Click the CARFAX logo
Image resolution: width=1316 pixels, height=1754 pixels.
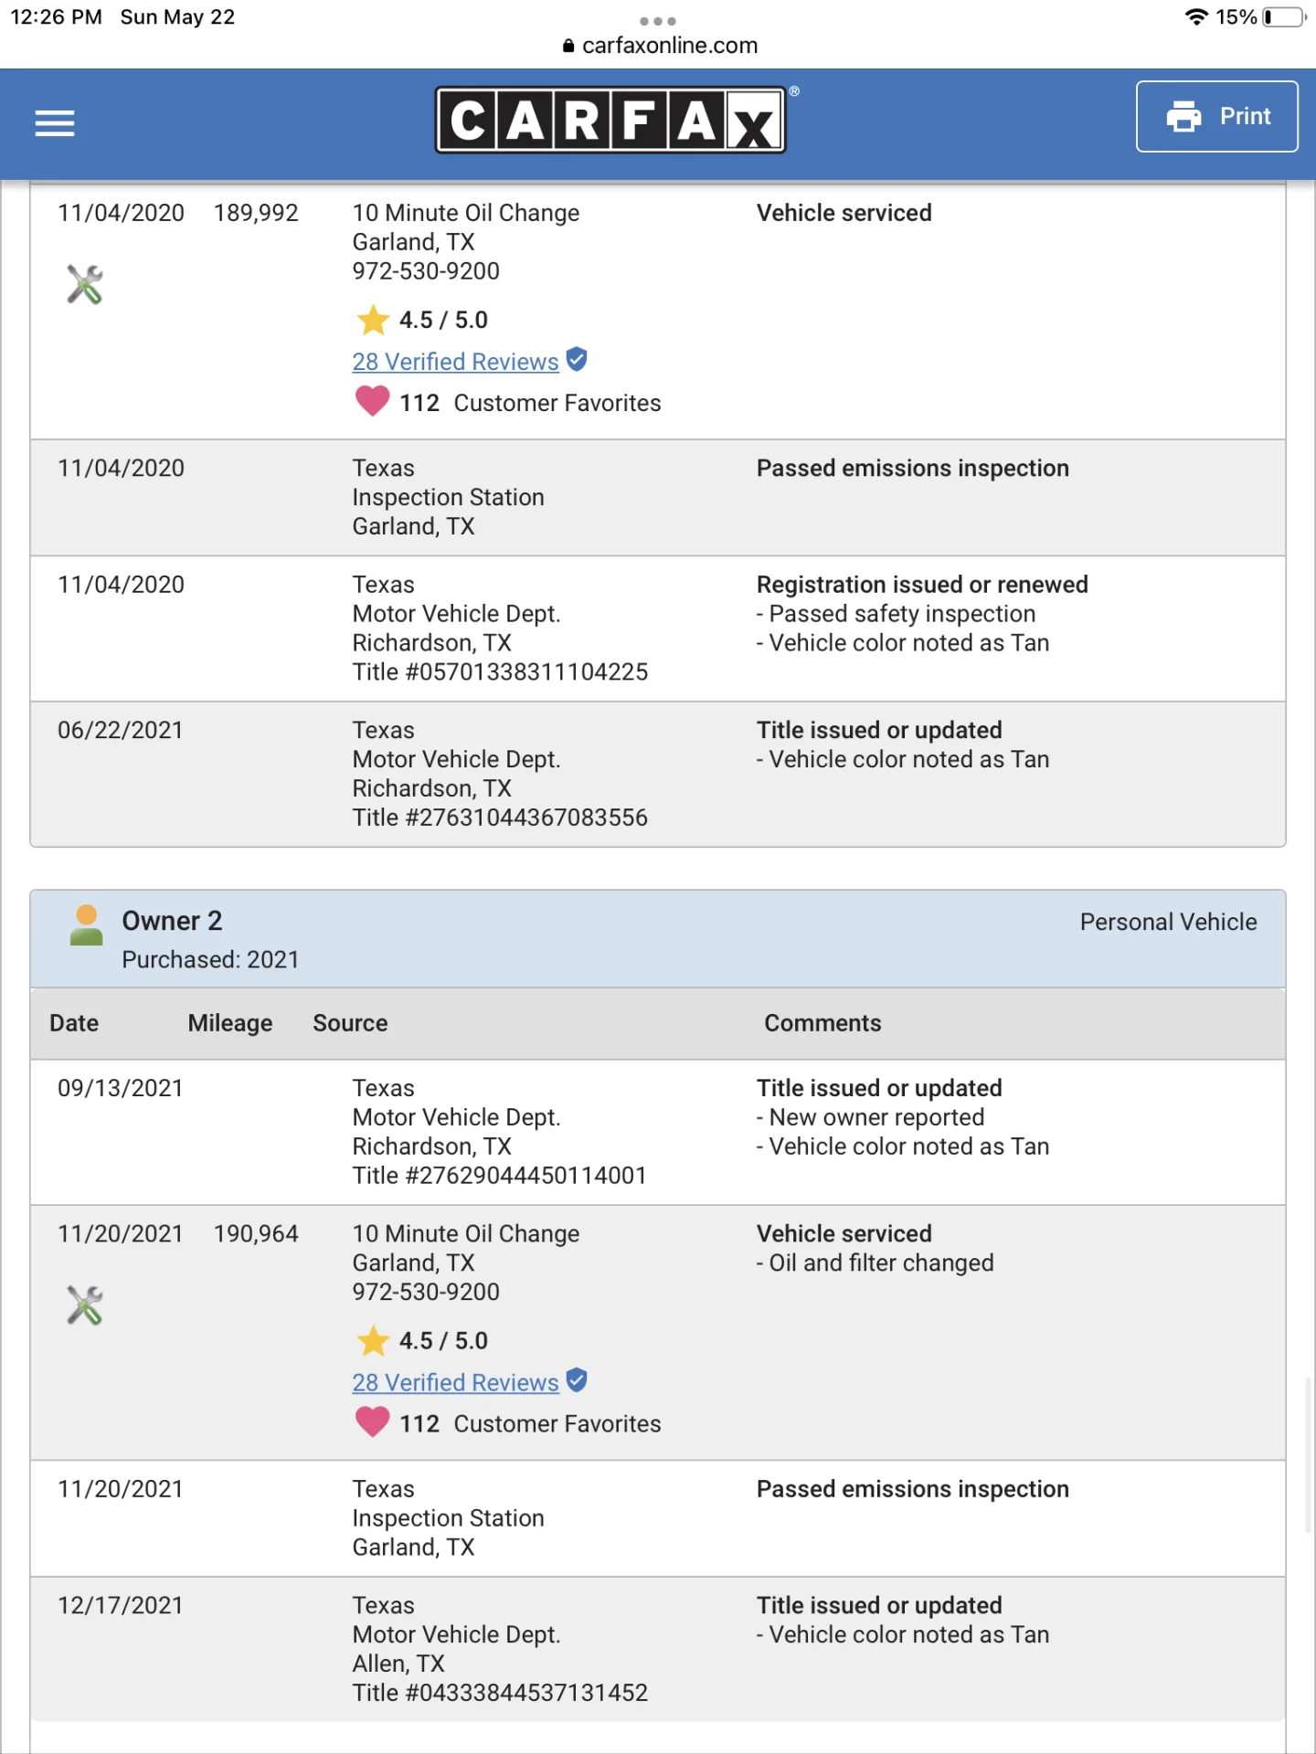[610, 120]
